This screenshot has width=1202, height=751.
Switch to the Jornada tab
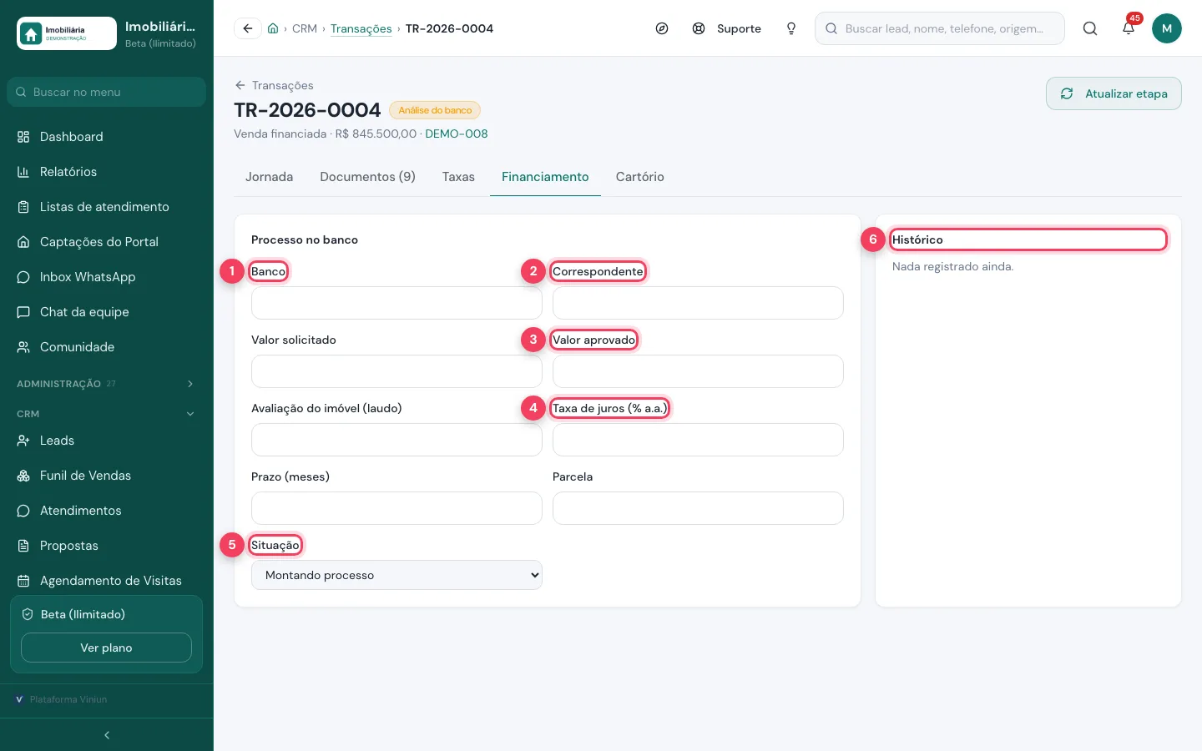point(269,177)
